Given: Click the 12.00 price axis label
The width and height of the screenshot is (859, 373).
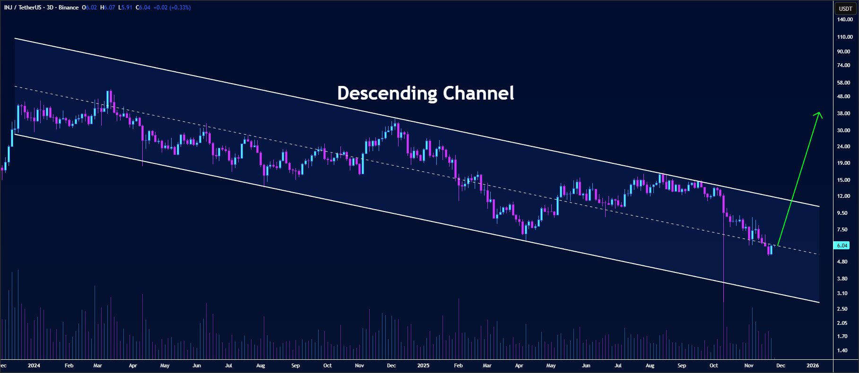Looking at the screenshot, I should pos(843,196).
